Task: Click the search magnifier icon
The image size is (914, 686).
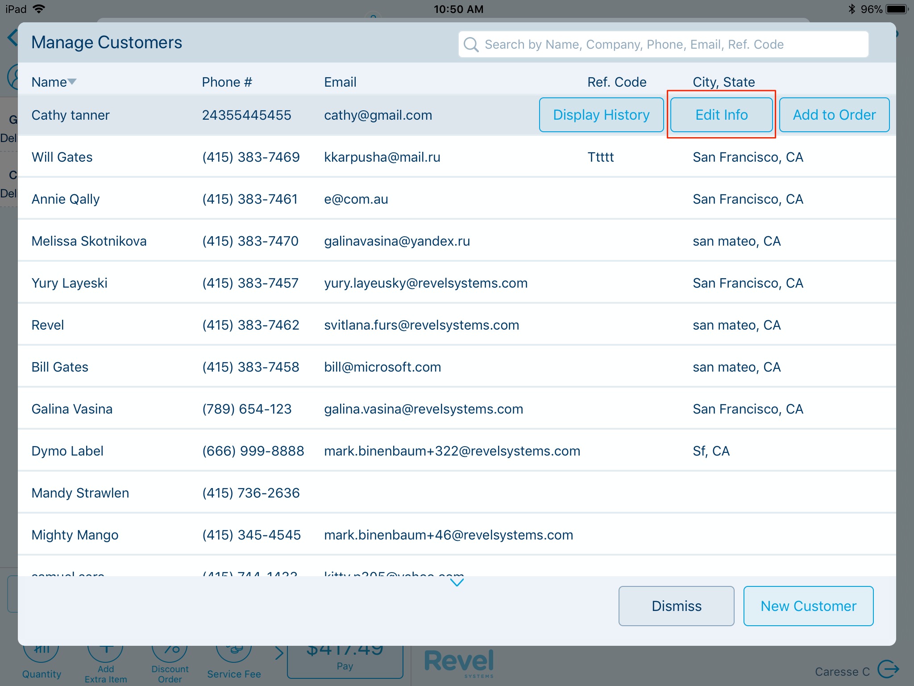Action: [x=471, y=45]
